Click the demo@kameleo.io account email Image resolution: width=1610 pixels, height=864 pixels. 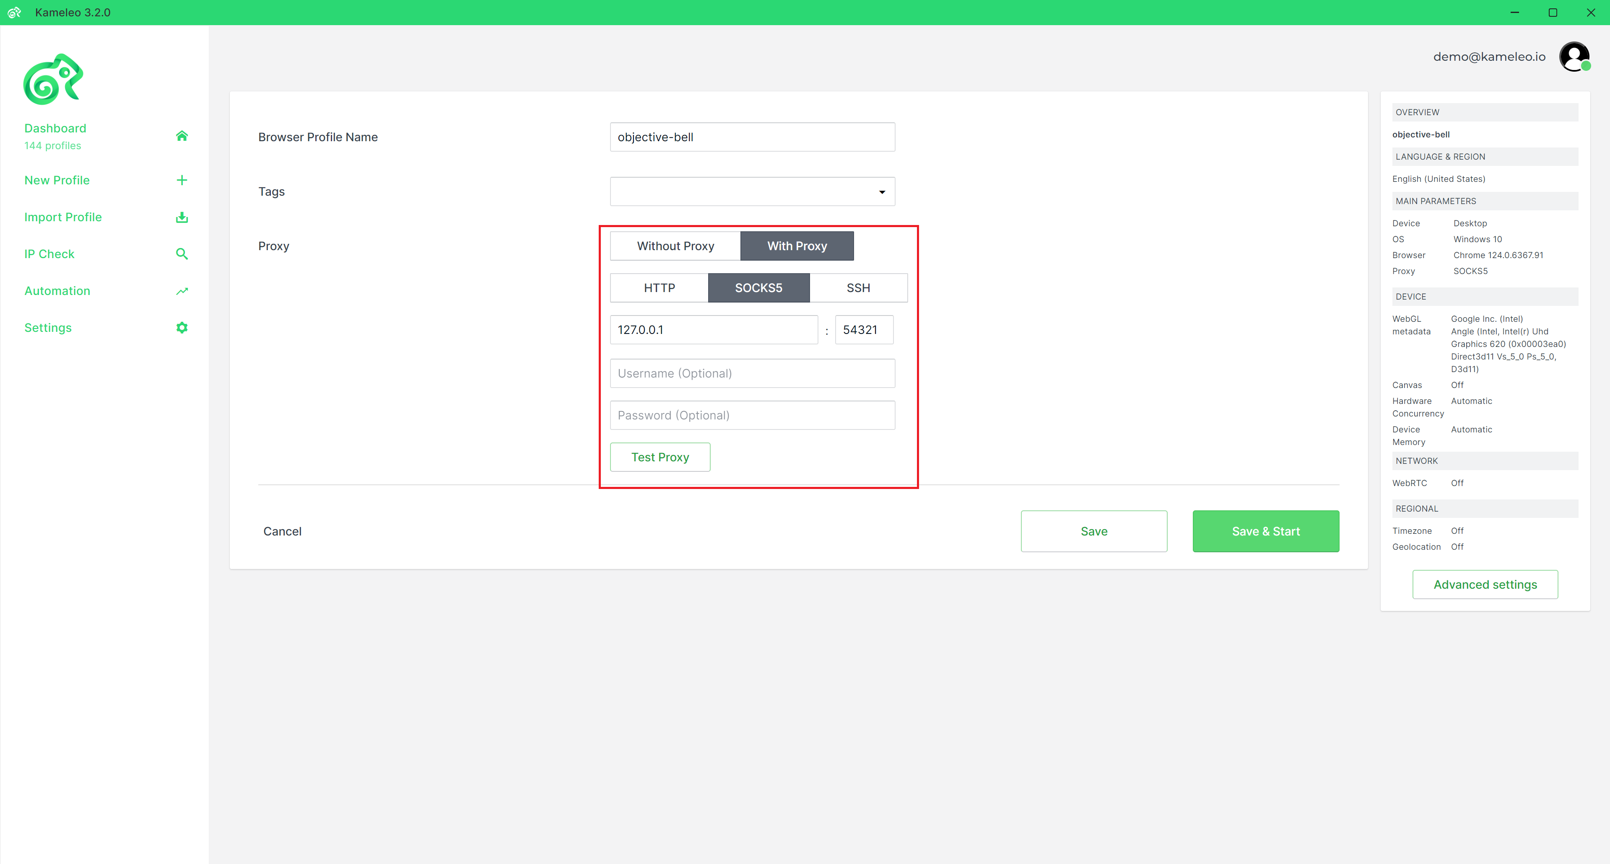(1489, 57)
